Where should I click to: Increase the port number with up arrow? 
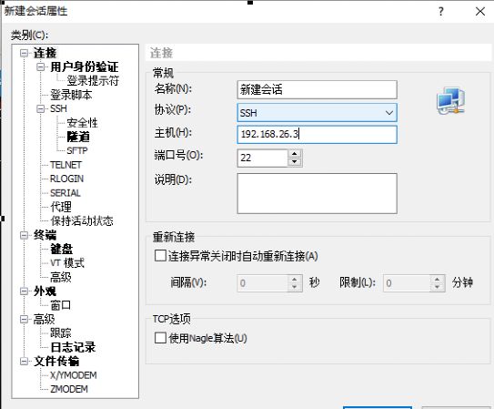point(295,154)
